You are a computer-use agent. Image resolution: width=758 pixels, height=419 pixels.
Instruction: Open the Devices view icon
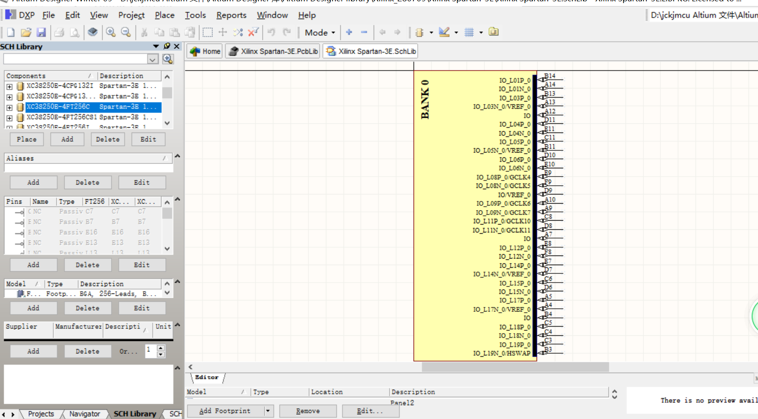[x=92, y=32]
